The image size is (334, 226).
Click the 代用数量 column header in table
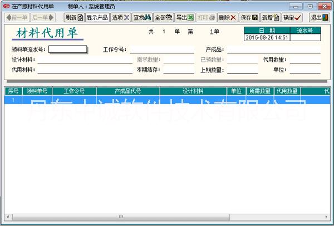[x=287, y=91]
